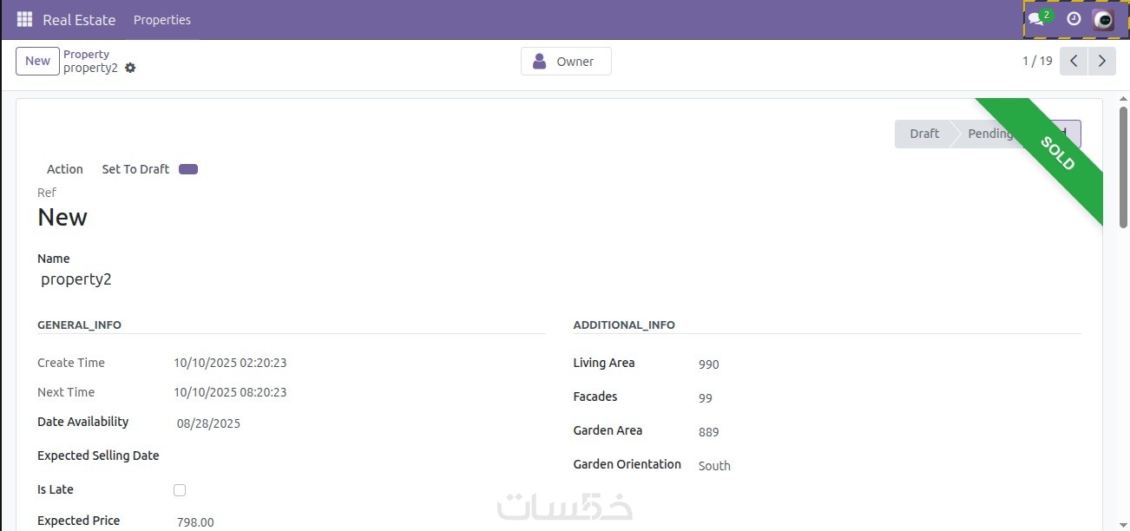Click the Create Time value 10/10/2025 02:20:23
Image resolution: width=1130 pixels, height=531 pixels.
pyautogui.click(x=230, y=363)
